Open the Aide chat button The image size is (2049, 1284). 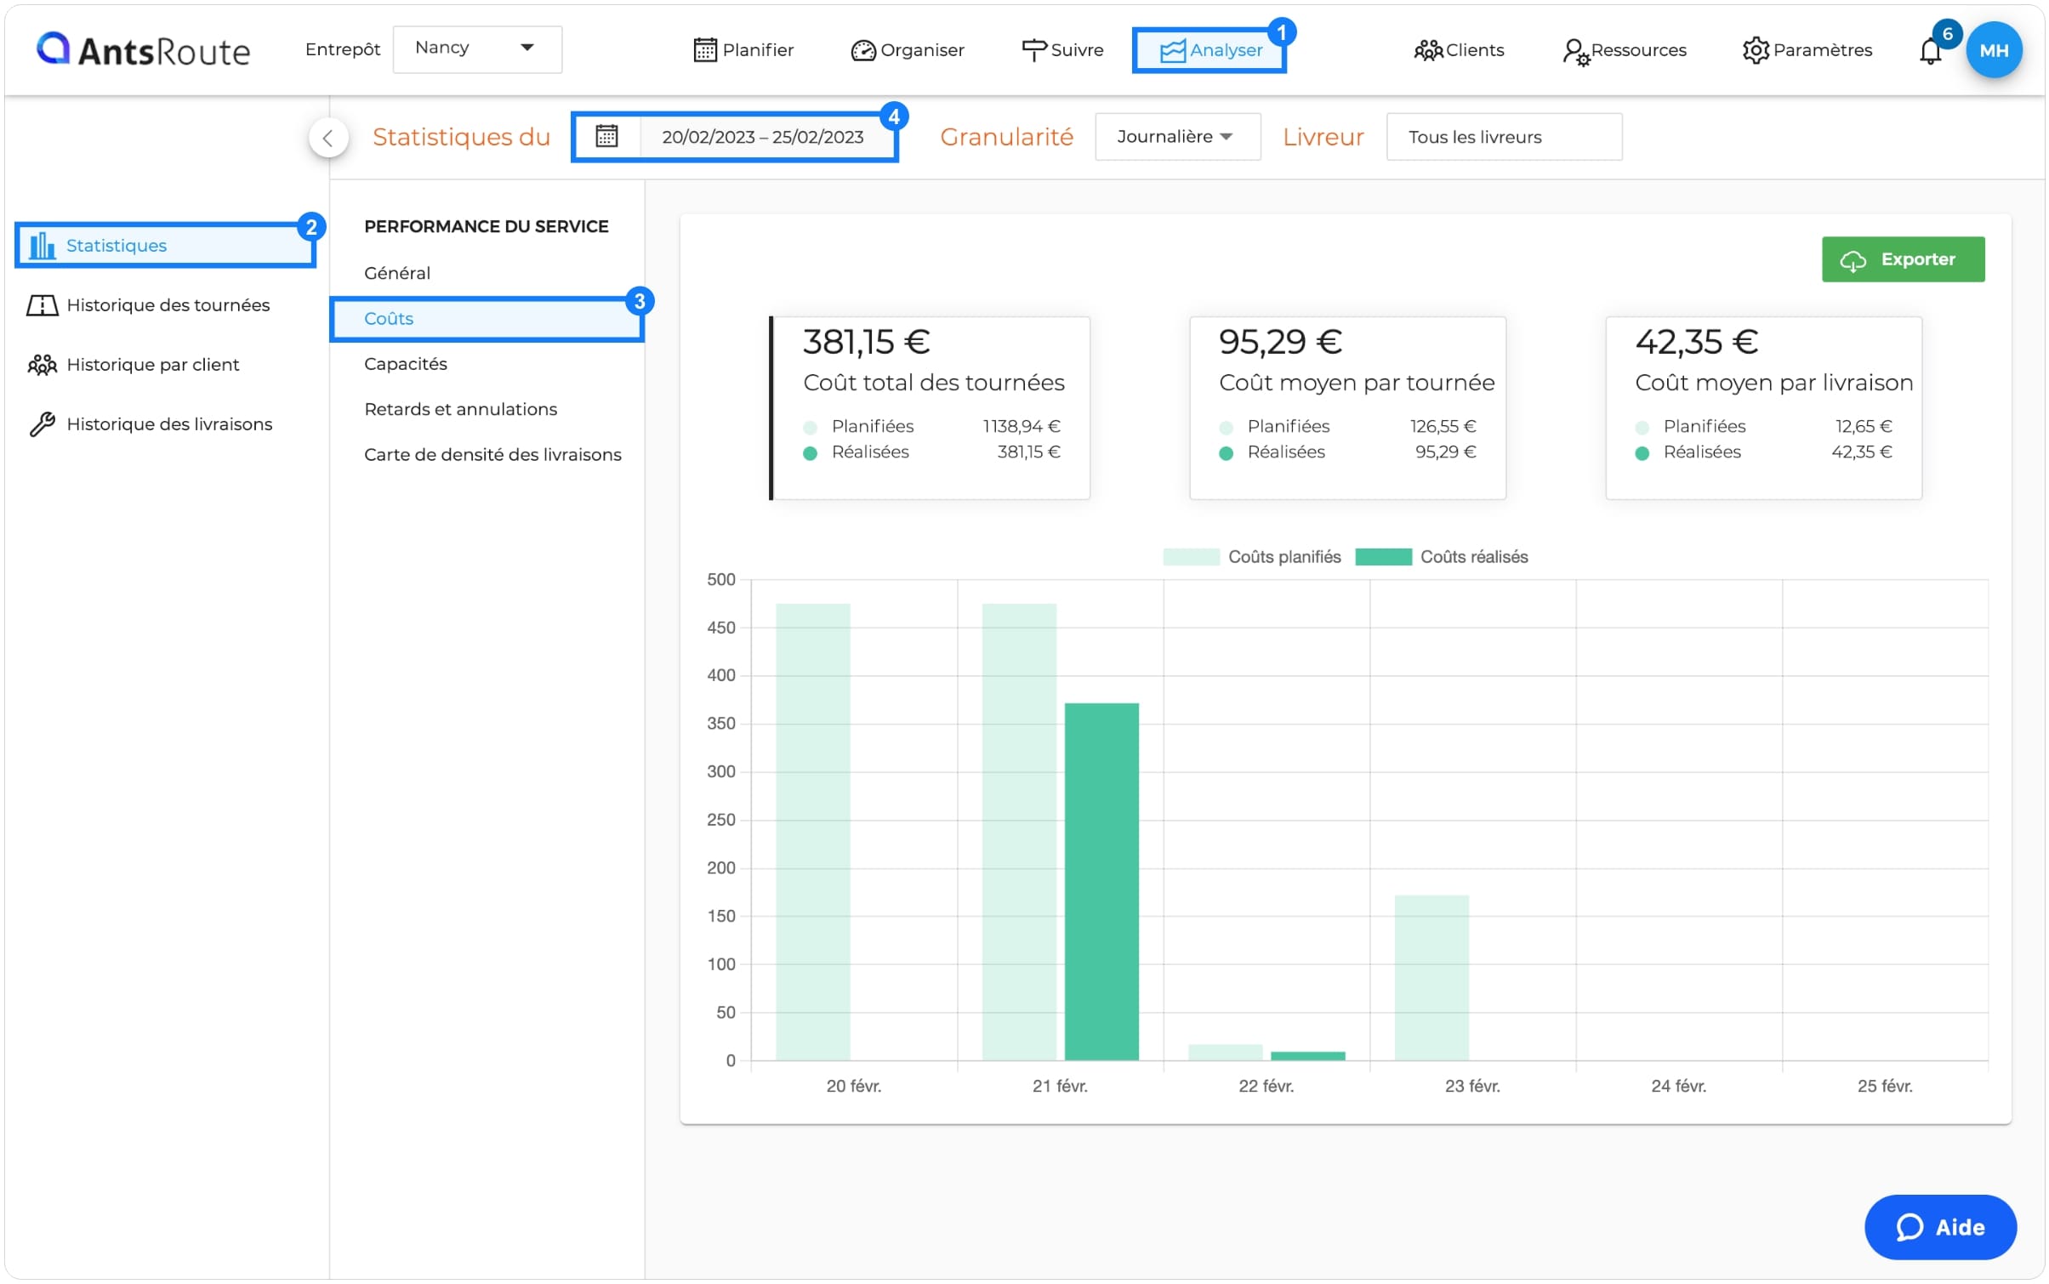(x=1939, y=1226)
